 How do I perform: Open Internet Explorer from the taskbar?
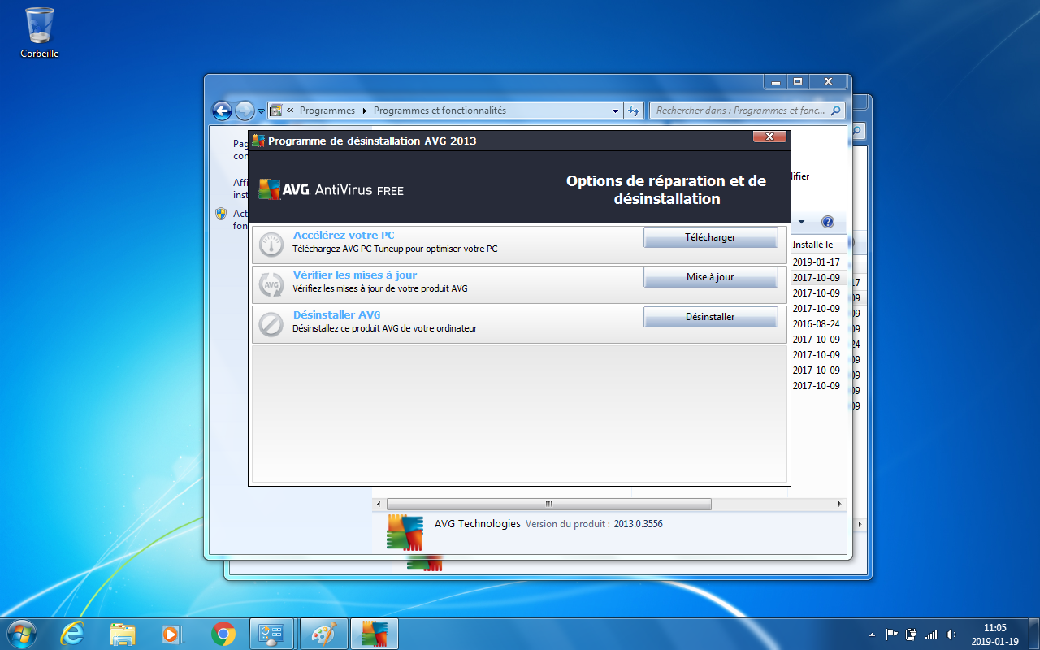(x=72, y=633)
